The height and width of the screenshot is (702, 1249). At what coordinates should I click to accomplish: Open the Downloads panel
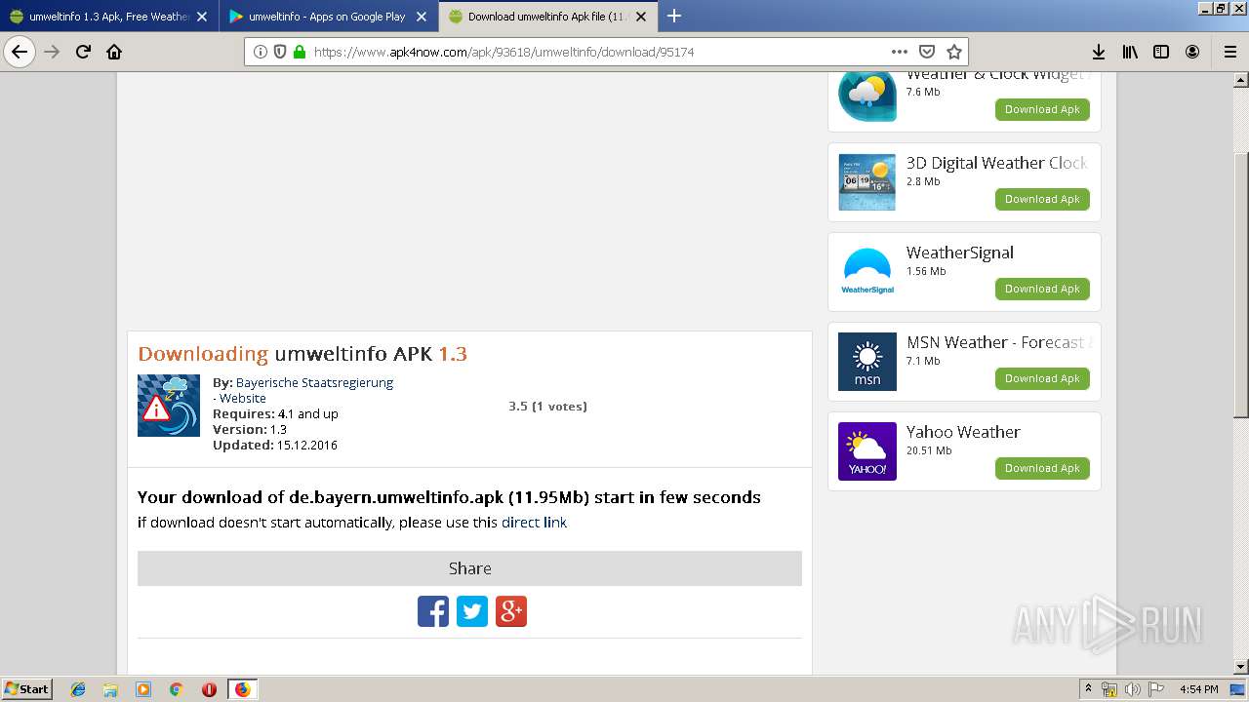pos(1099,52)
